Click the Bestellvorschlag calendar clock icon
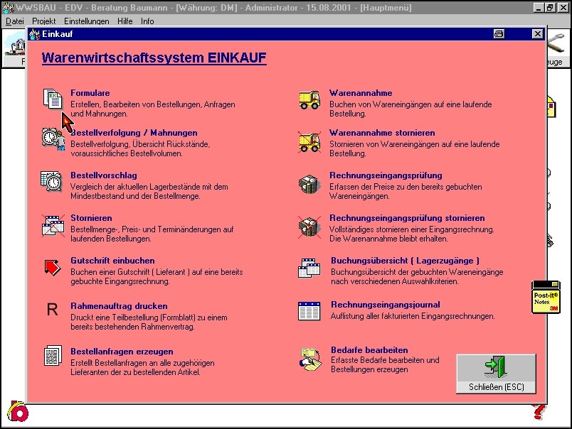The image size is (572, 429). click(x=51, y=181)
